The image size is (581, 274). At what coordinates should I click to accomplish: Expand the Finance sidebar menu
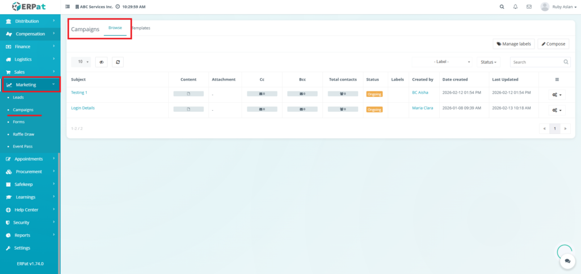coord(23,47)
